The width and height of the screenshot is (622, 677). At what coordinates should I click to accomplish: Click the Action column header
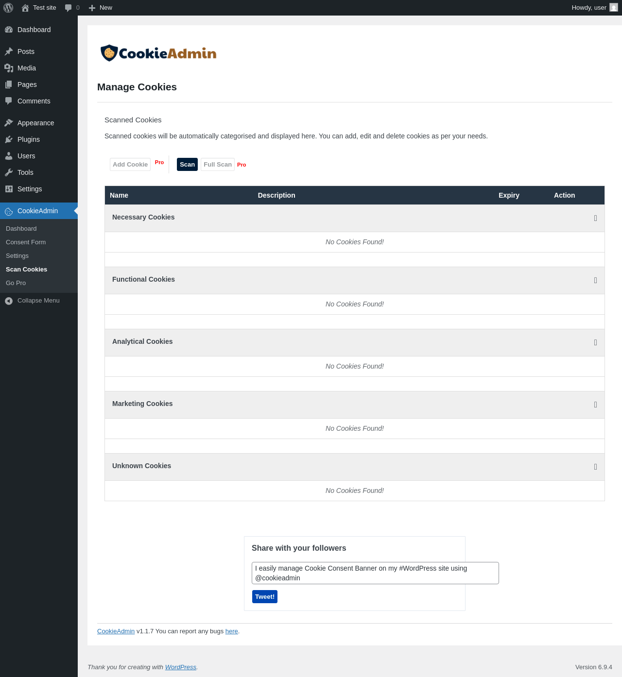pyautogui.click(x=565, y=195)
